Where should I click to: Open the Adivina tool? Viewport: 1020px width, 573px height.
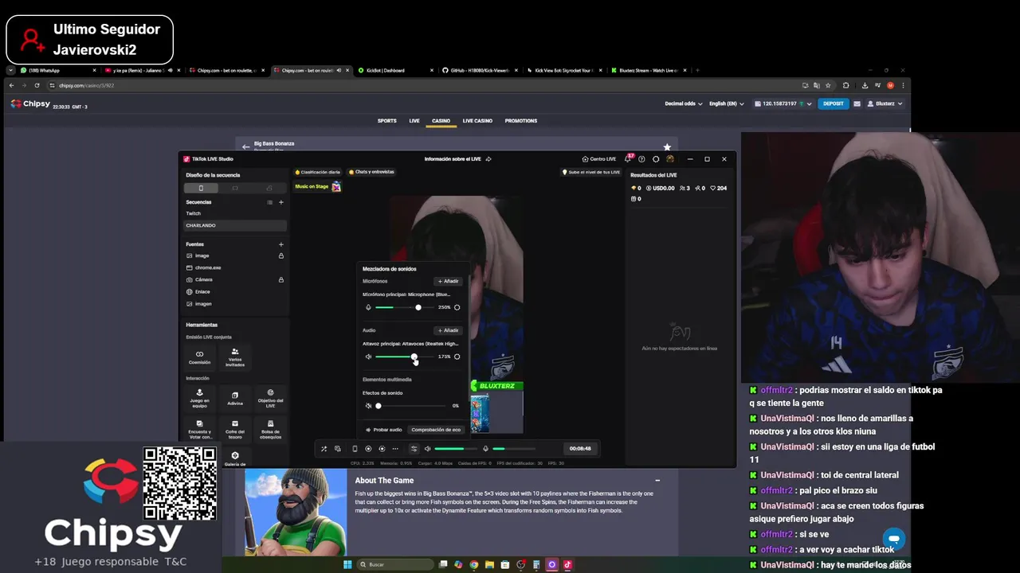pyautogui.click(x=235, y=398)
